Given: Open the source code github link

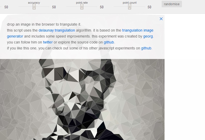Looking at the screenshot, I should click(x=109, y=42).
